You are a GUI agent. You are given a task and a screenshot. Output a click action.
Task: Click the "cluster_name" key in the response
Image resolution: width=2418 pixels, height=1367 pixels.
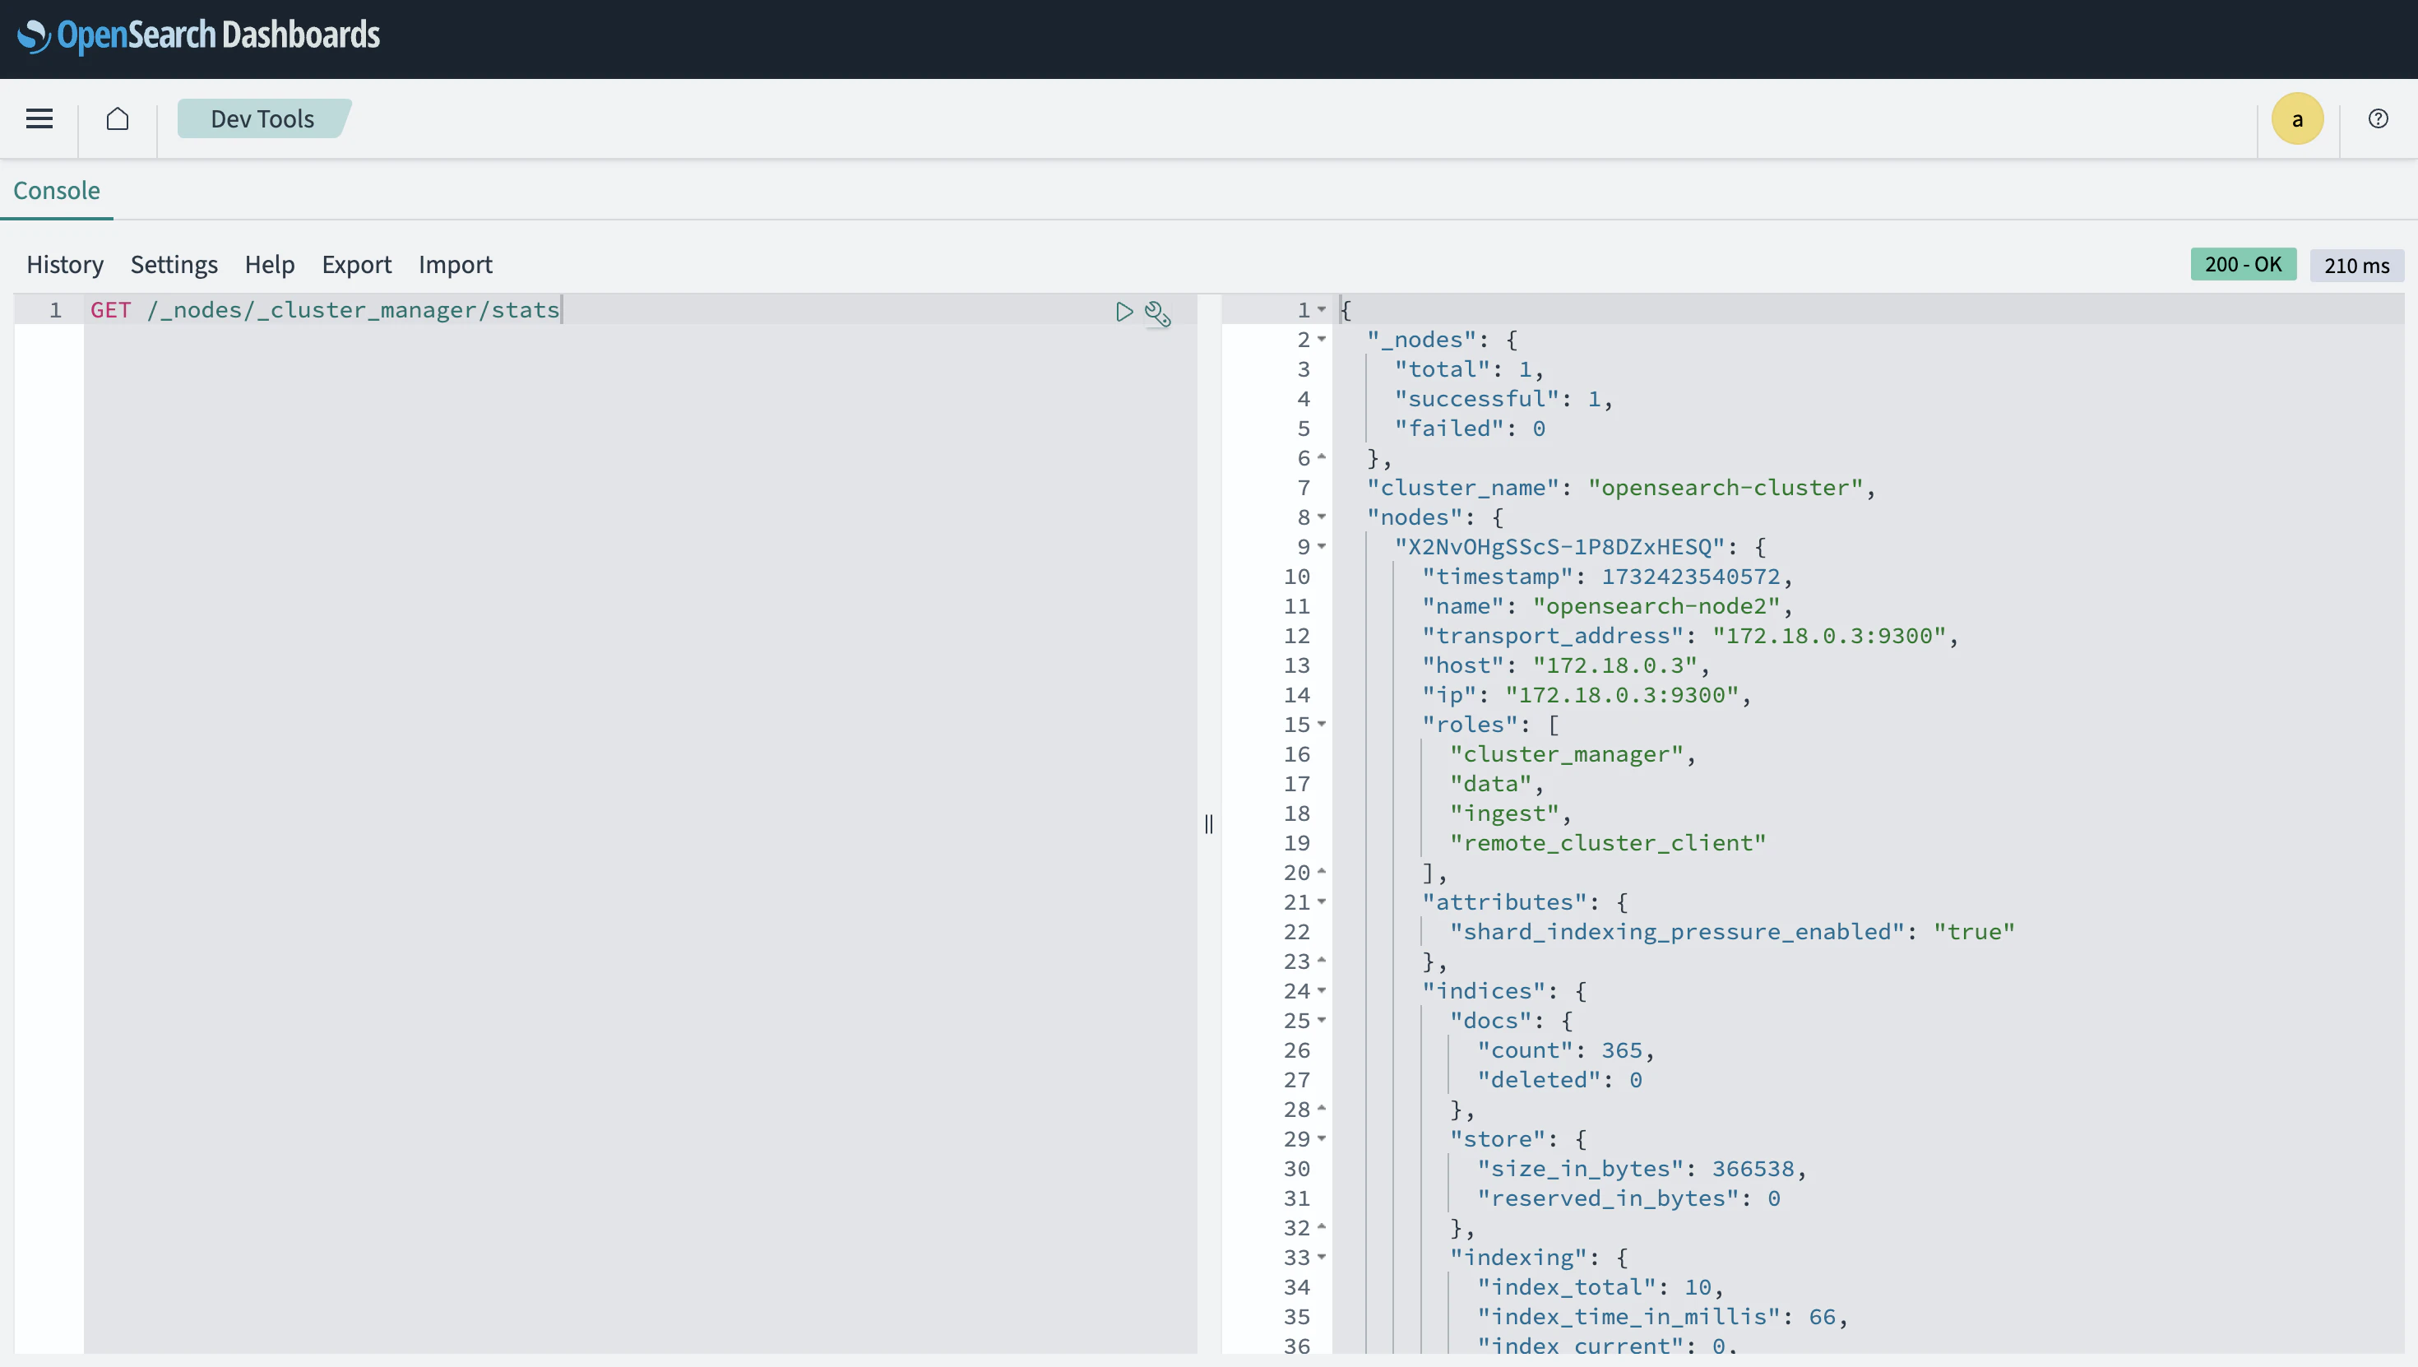point(1462,489)
